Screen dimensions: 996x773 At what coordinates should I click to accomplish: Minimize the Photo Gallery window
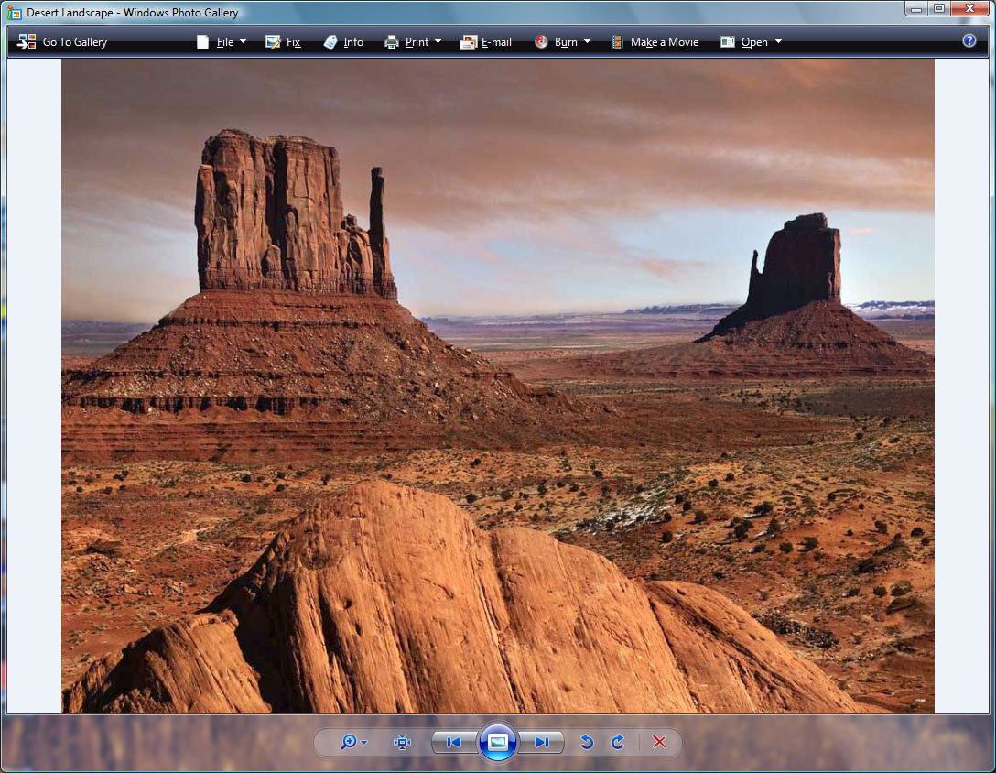tap(916, 9)
